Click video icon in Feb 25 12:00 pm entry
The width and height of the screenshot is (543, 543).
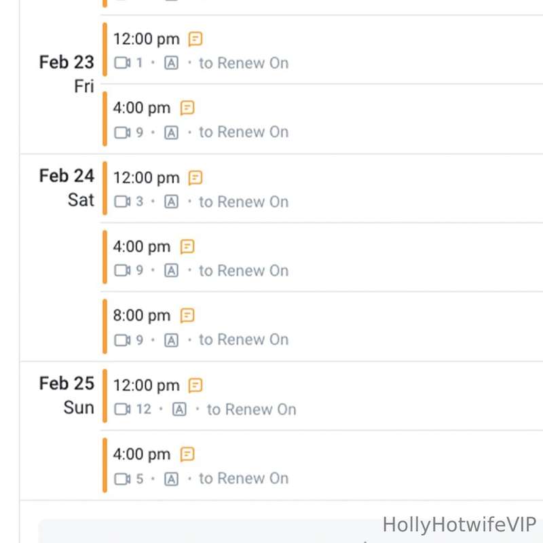[x=122, y=409]
